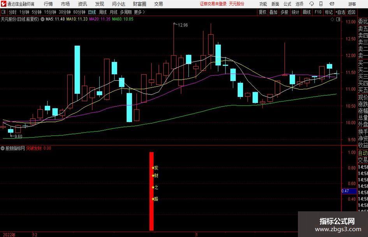The height and width of the screenshot is (237, 368).
Task: Expand the sub-indicator 股朋指标网 dropdown arrow
Action: click(x=3, y=148)
